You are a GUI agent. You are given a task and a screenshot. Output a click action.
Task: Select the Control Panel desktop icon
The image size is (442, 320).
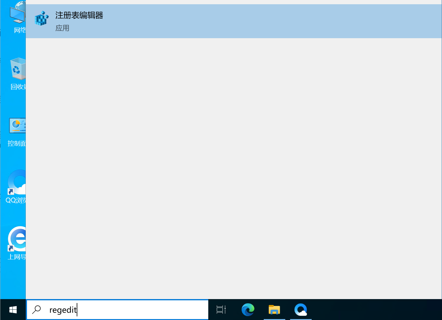17,132
